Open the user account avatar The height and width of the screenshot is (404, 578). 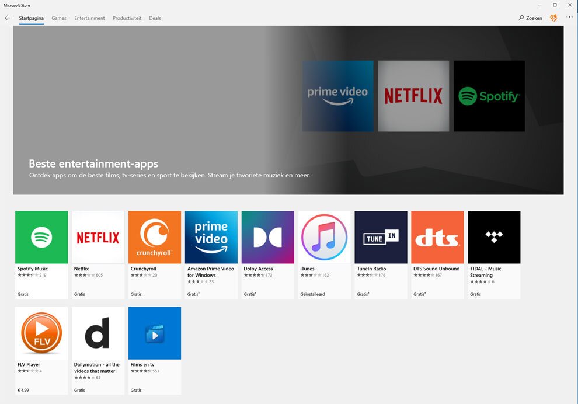coord(553,18)
